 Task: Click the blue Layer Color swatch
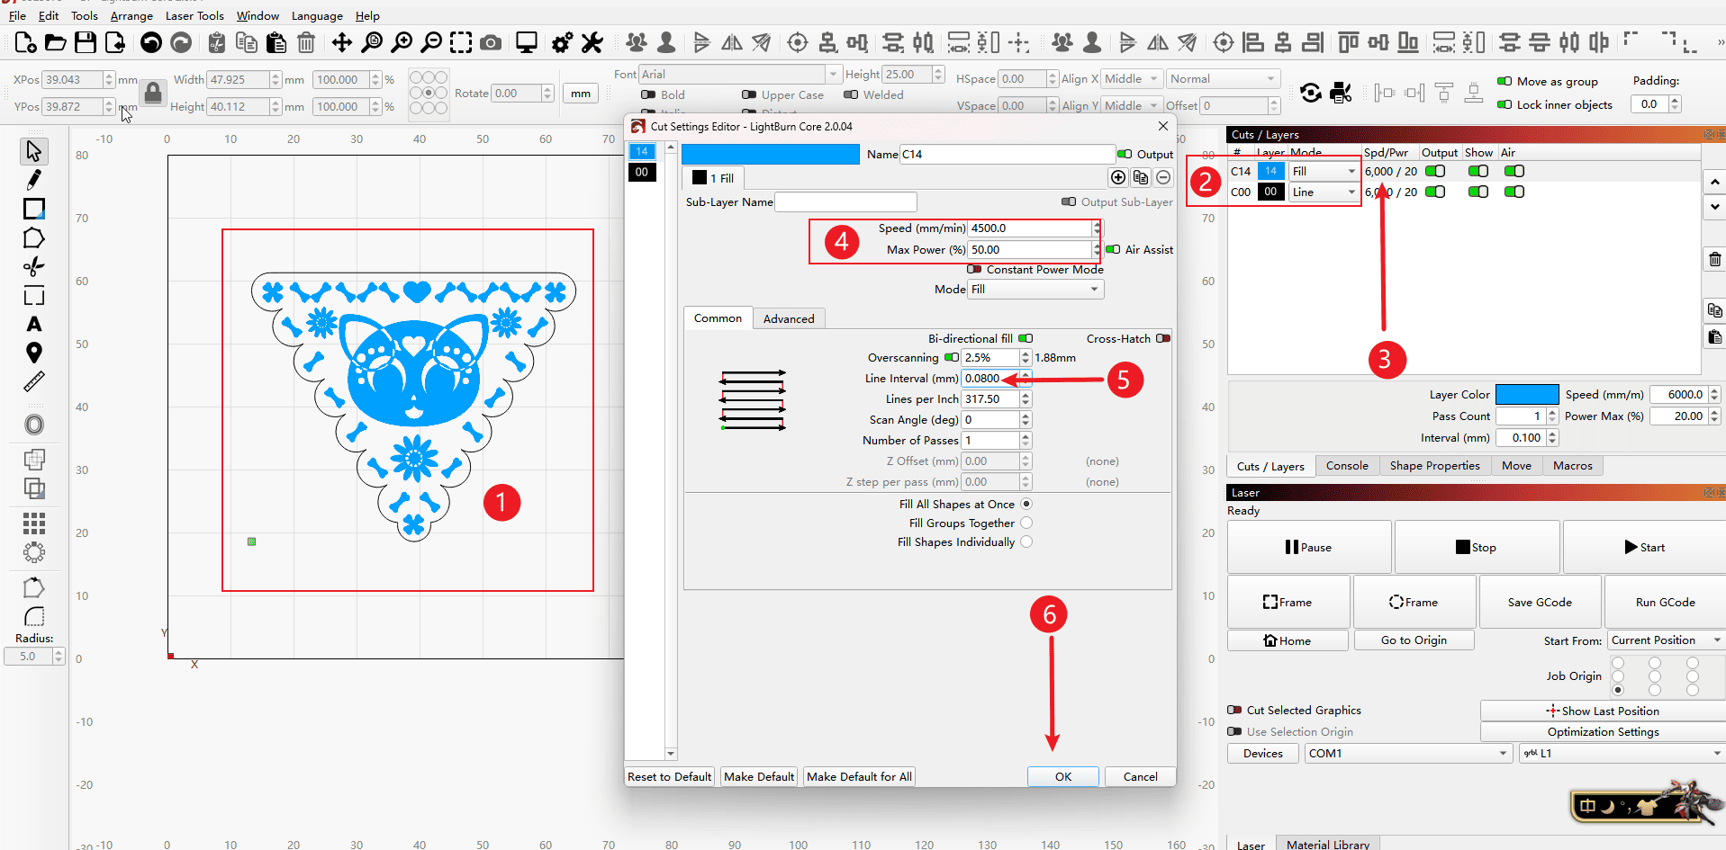pos(1526,394)
